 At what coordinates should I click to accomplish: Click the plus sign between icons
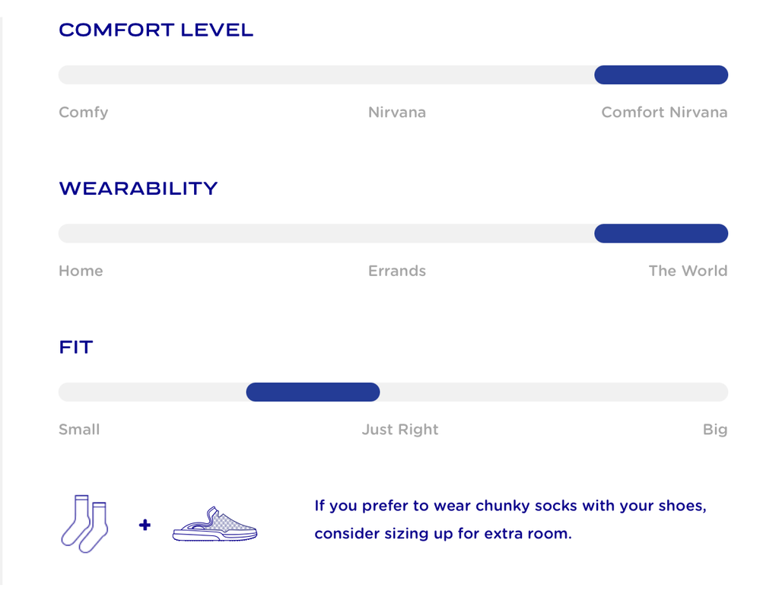click(x=145, y=525)
